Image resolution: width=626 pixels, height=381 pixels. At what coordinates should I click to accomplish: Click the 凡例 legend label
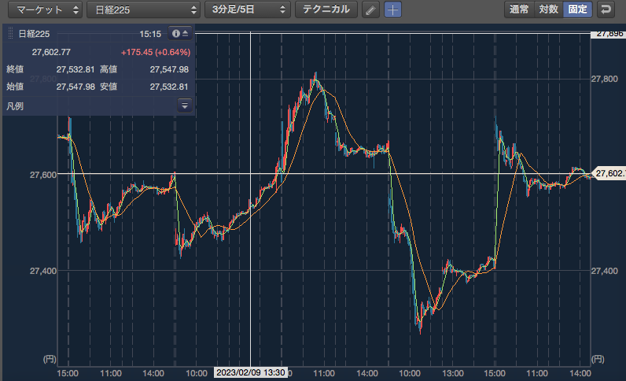[x=15, y=106]
